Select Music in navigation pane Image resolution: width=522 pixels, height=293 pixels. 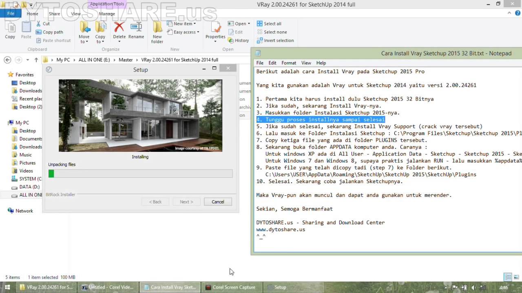pyautogui.click(x=22, y=155)
